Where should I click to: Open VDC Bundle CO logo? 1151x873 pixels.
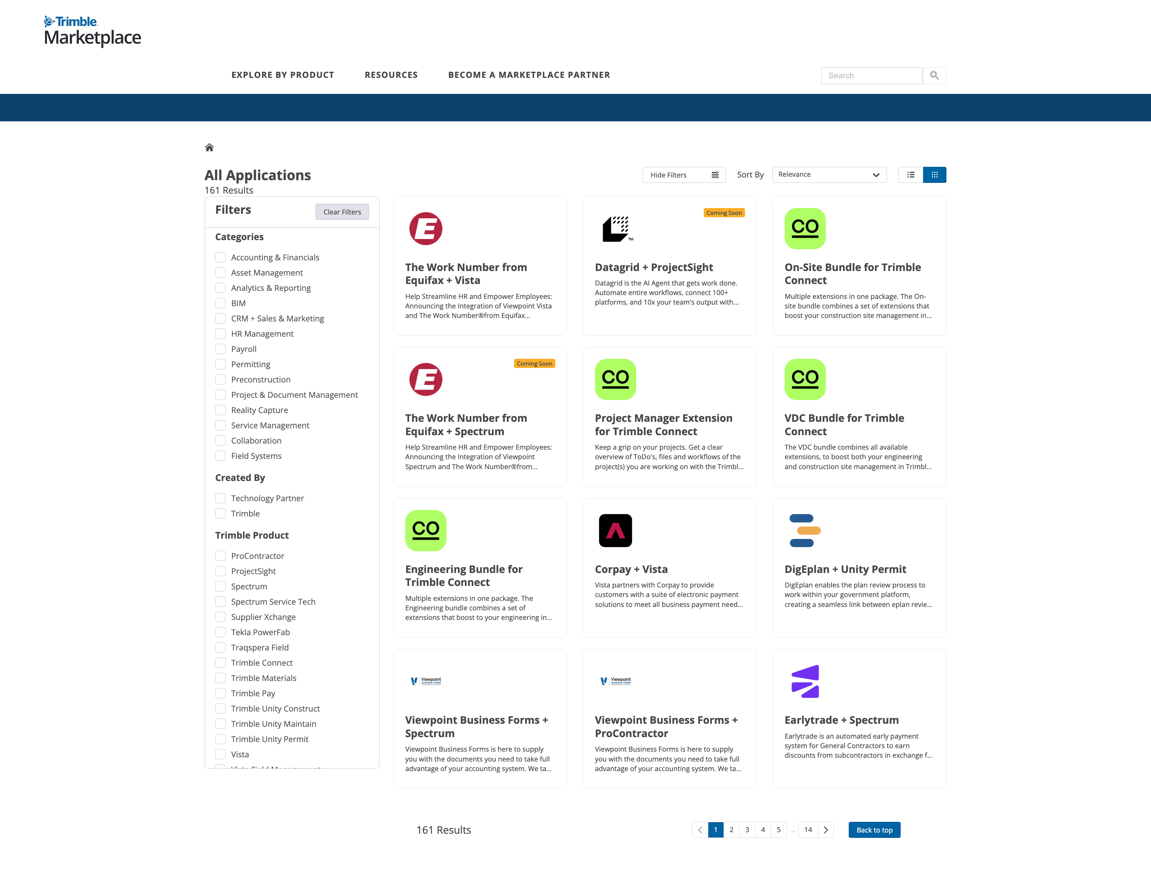(x=805, y=379)
